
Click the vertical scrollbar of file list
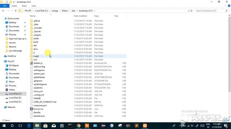pyautogui.click(x=230, y=54)
